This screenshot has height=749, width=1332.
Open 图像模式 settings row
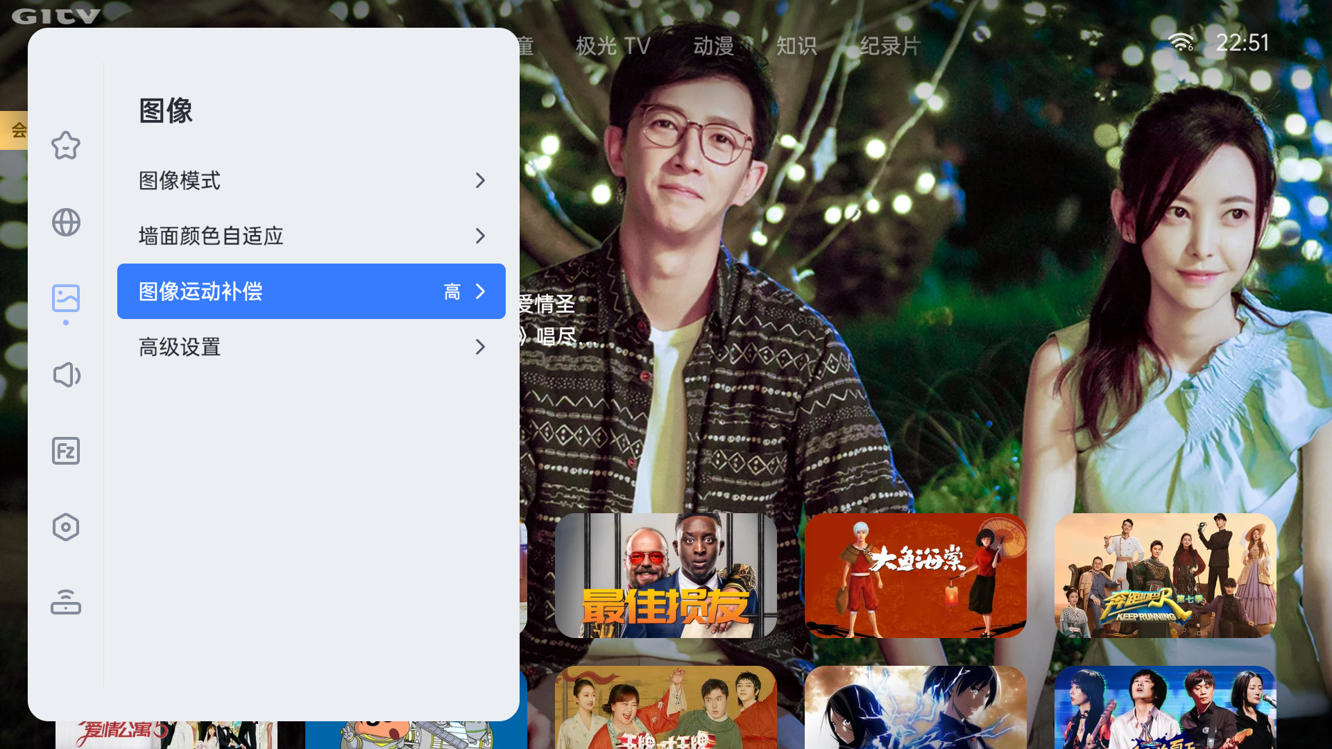tap(311, 180)
